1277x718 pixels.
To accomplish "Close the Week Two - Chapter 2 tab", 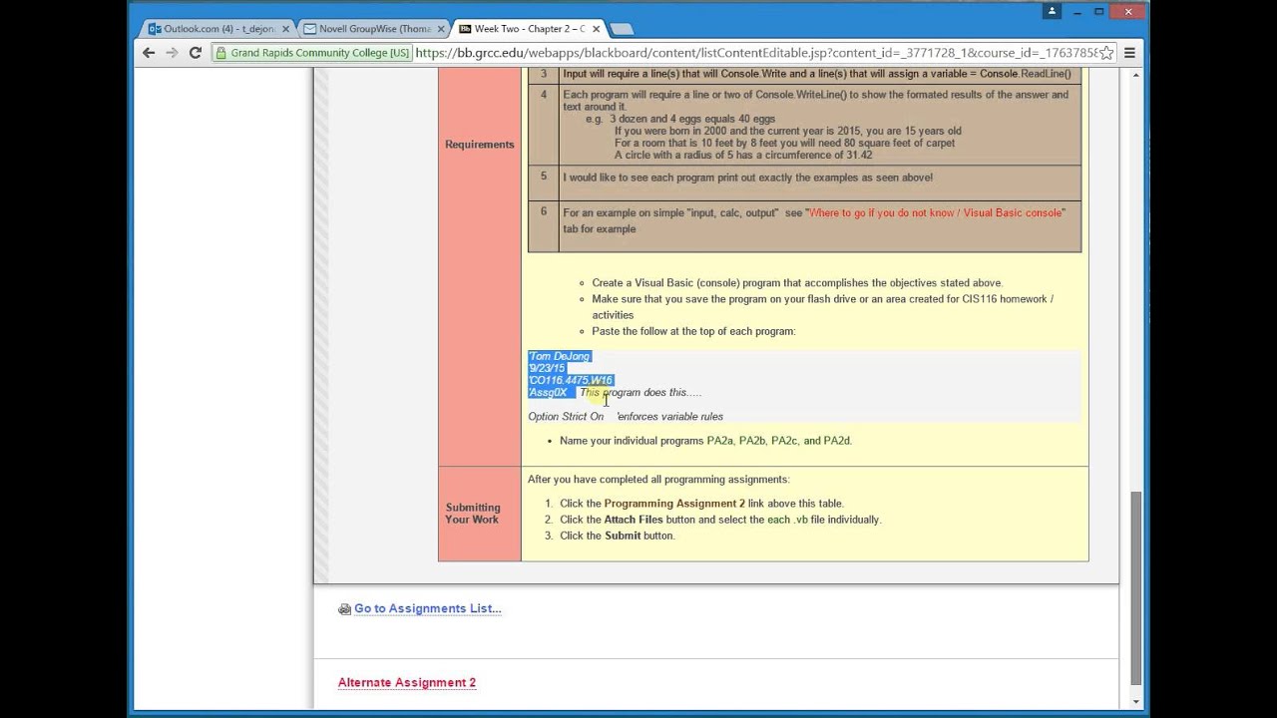I will pos(597,29).
